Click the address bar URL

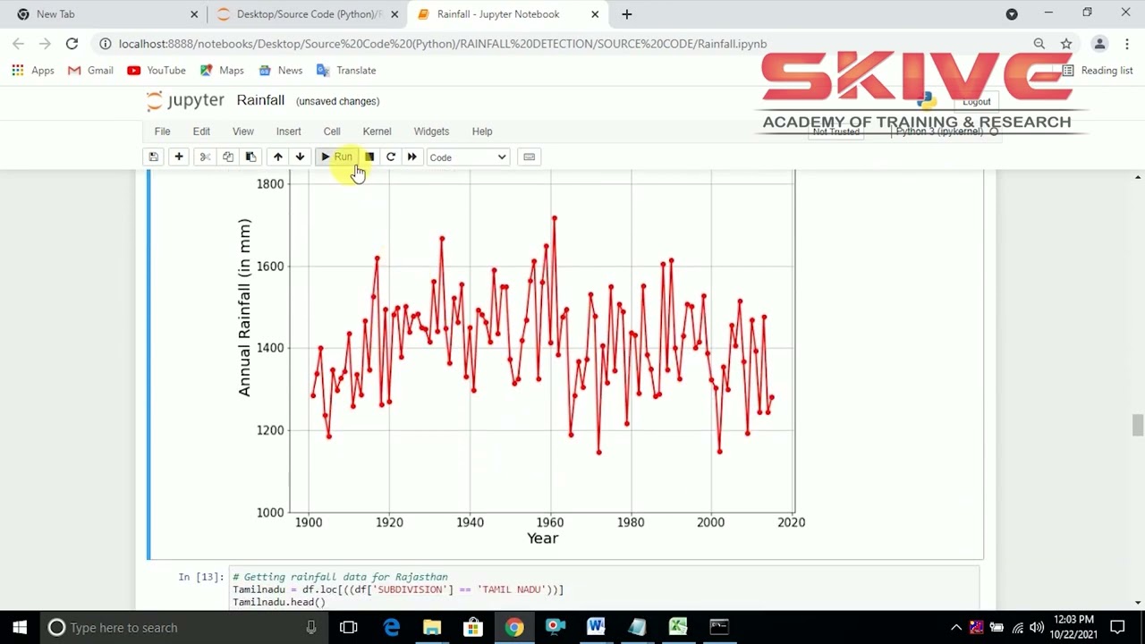442,44
